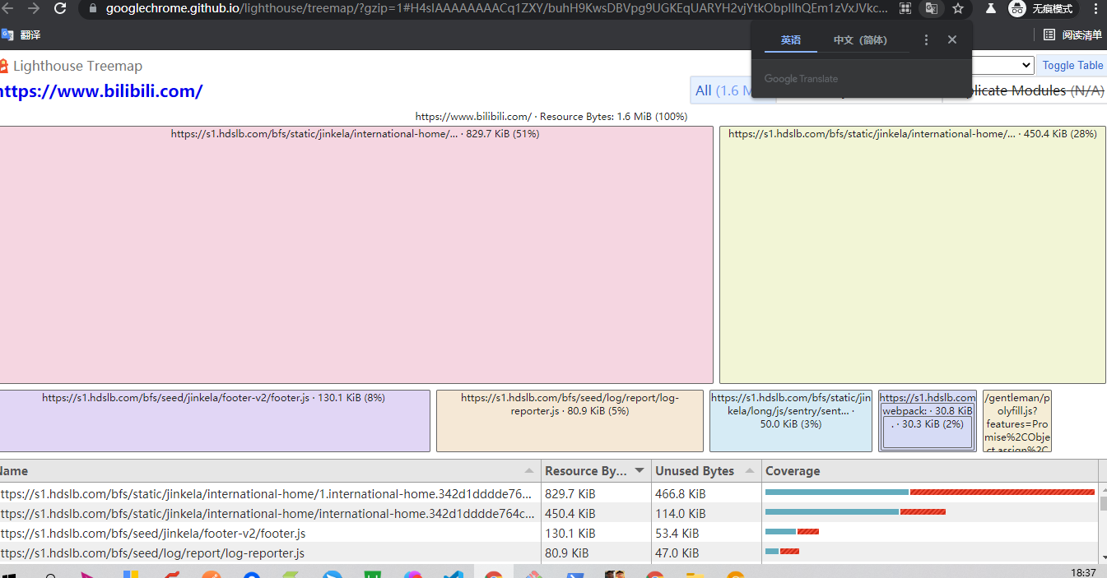1107x578 pixels.
Task: Sort by Unused Bytes using its arrow
Action: [750, 471]
